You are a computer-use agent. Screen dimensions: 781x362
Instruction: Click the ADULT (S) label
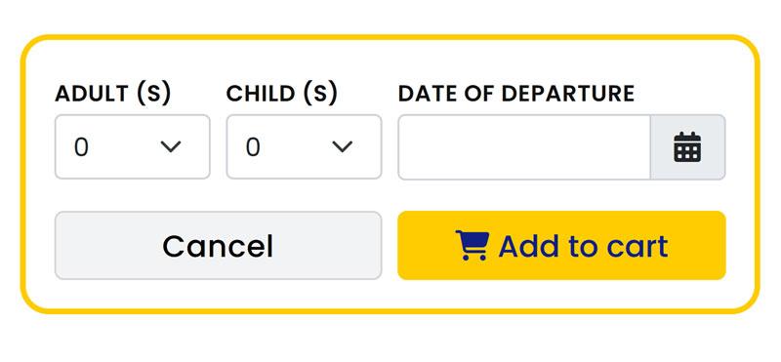[113, 94]
